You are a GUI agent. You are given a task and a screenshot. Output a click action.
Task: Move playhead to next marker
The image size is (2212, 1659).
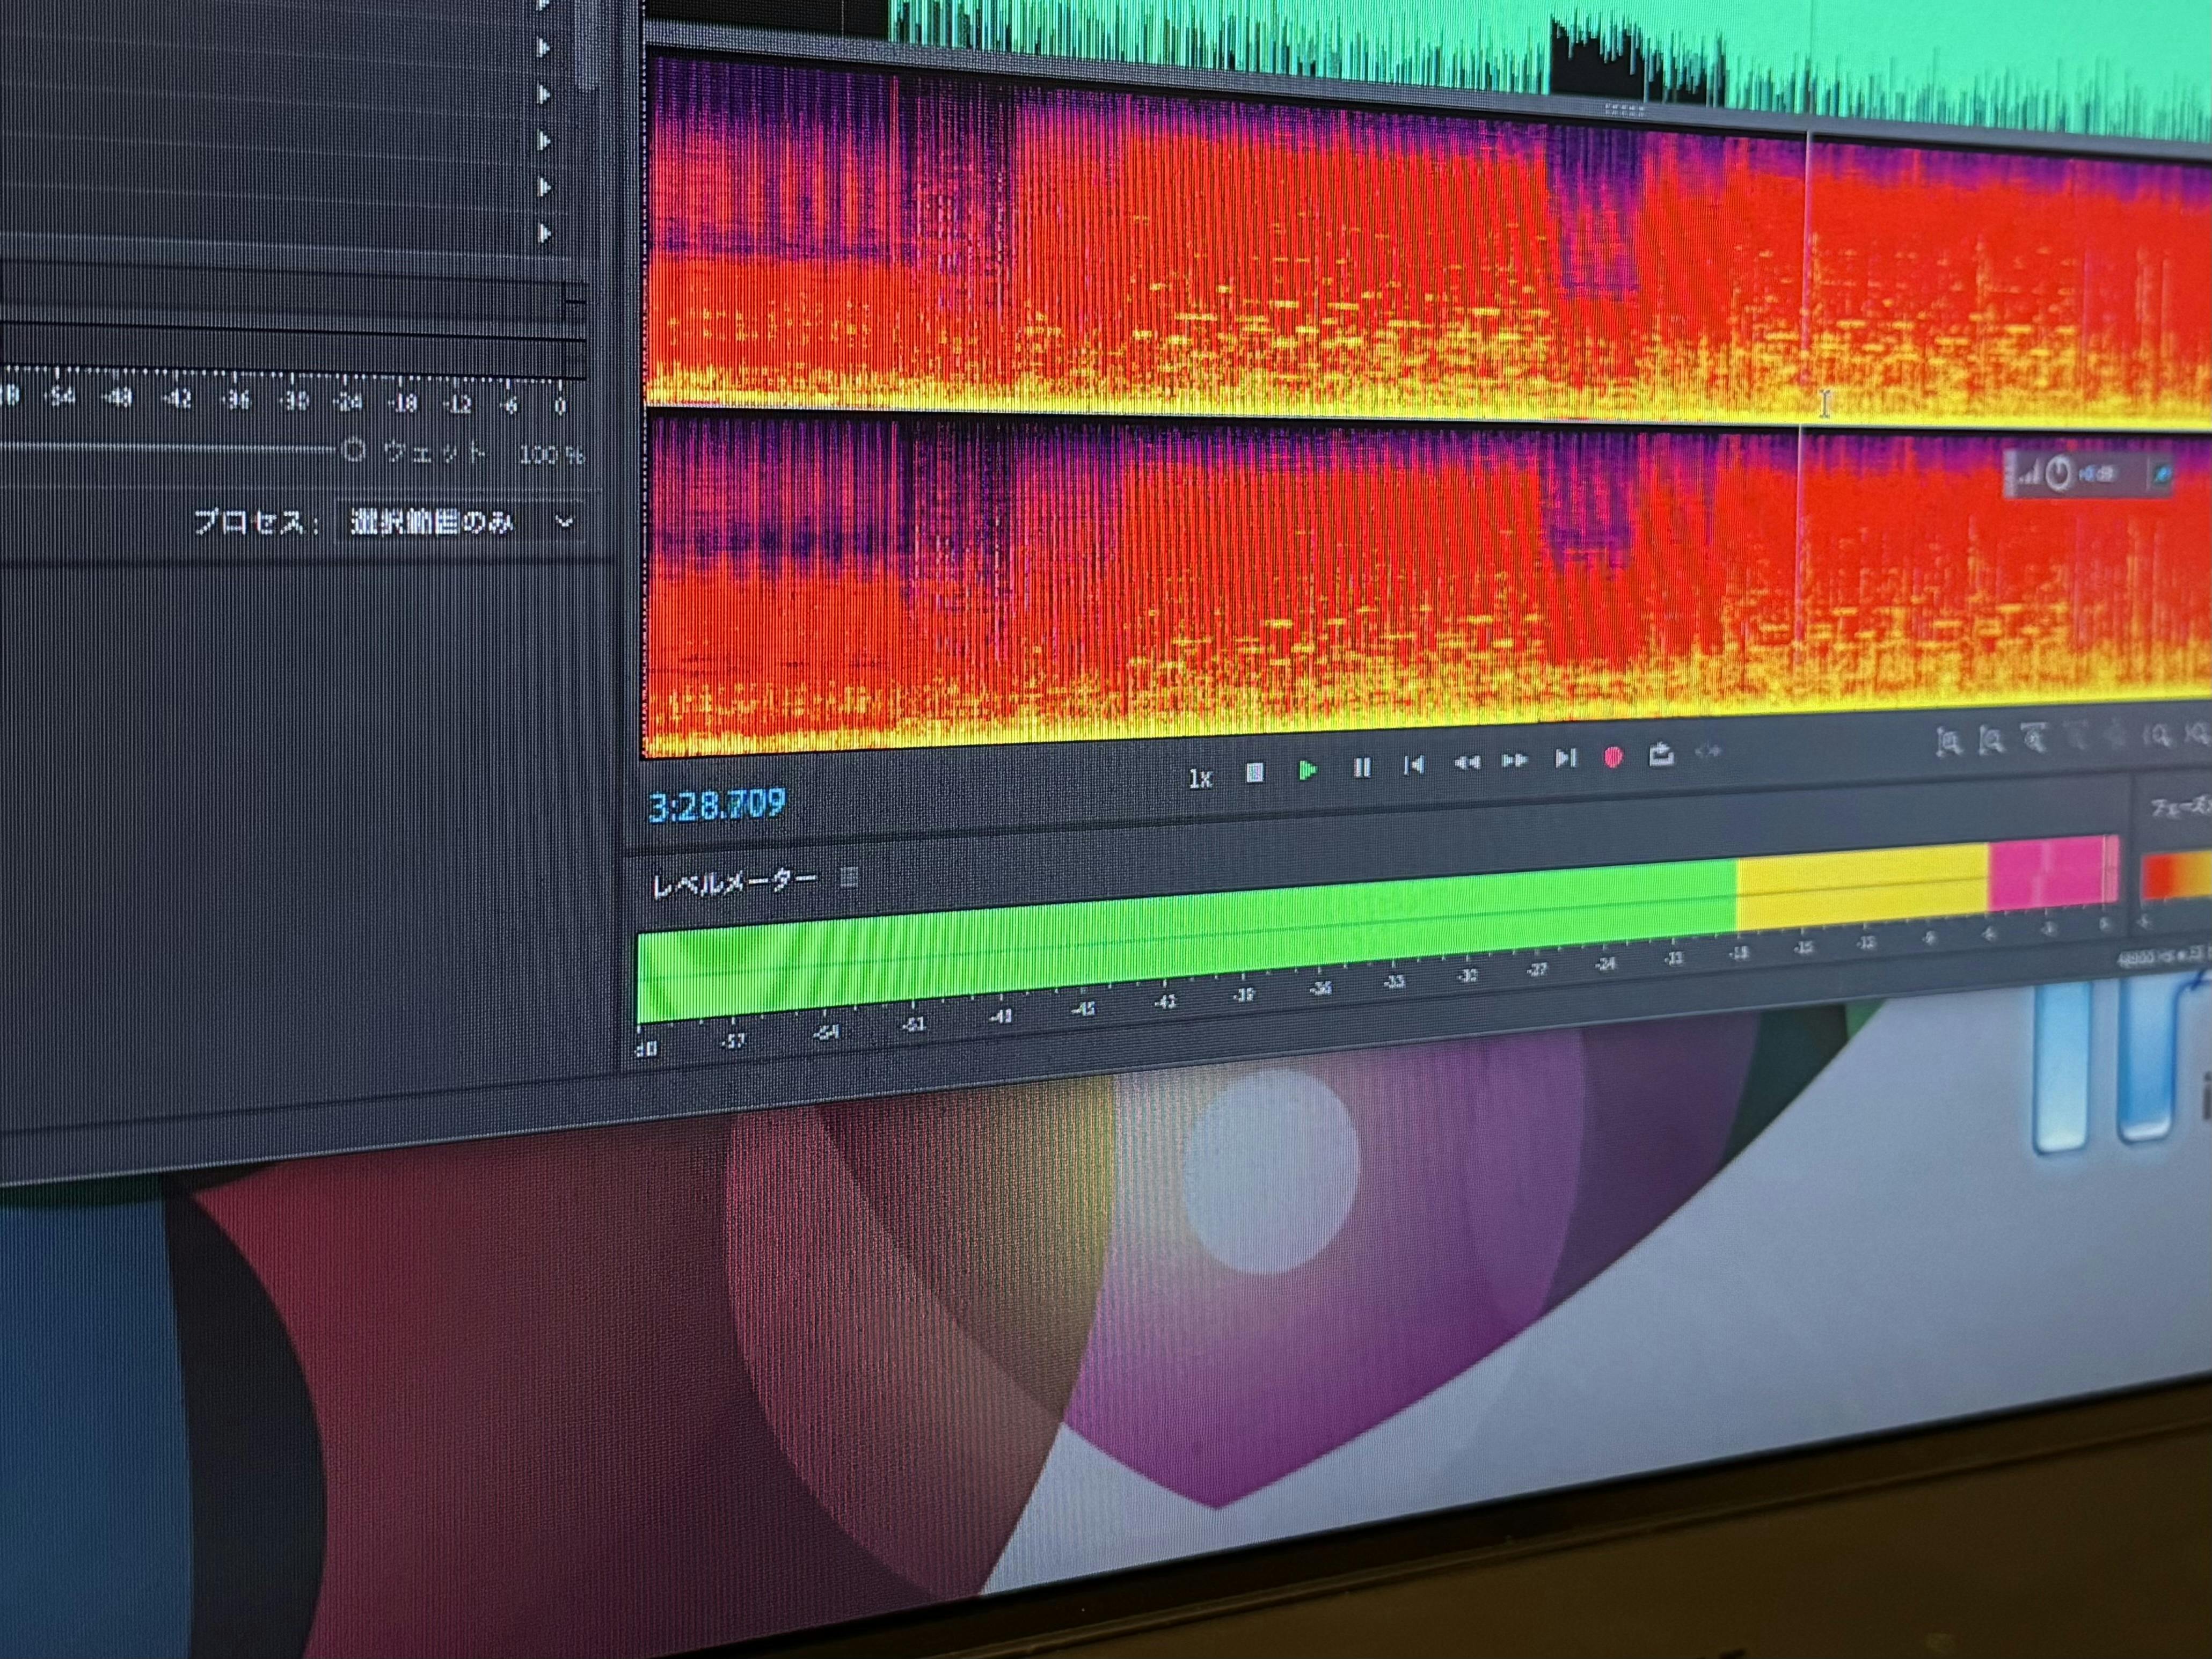click(1565, 759)
